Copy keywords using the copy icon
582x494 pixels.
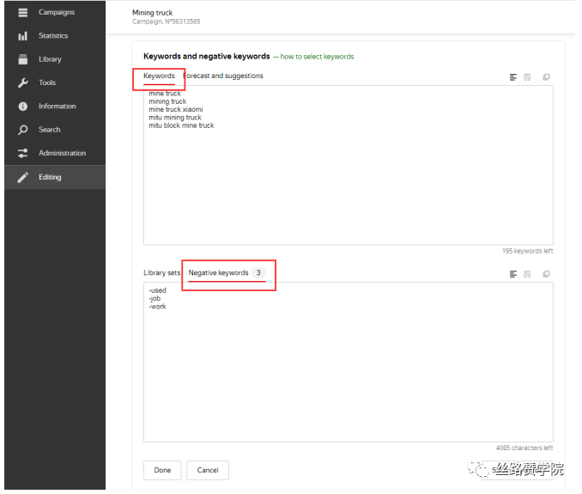pos(546,77)
